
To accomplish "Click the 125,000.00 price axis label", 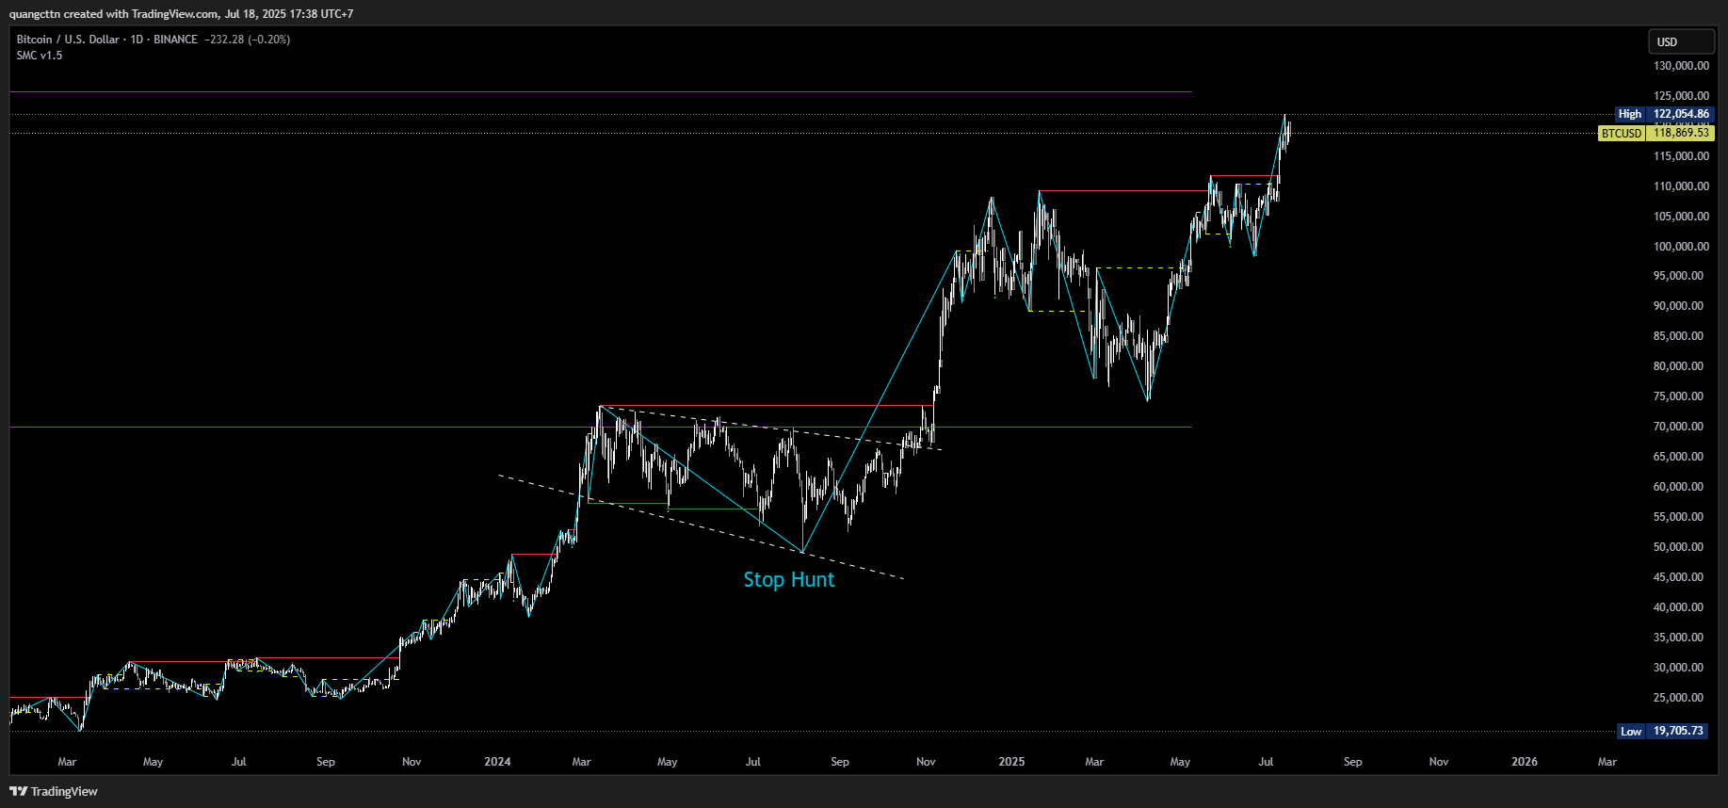I will pyautogui.click(x=1681, y=96).
